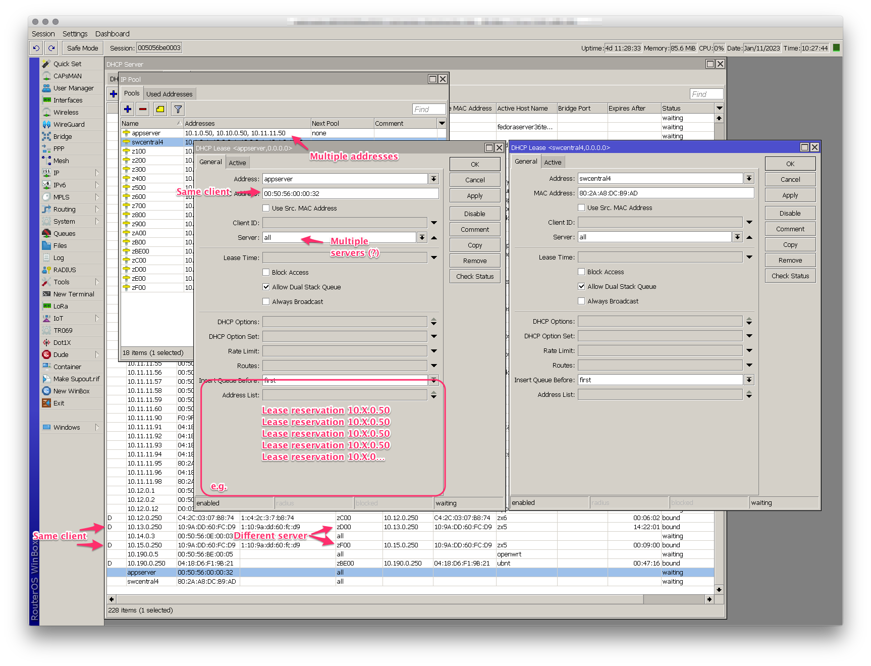Open RADIUS sidebar item
The width and height of the screenshot is (871, 666).
click(x=65, y=270)
